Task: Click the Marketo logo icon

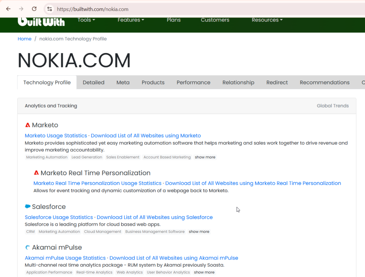Action: point(28,125)
